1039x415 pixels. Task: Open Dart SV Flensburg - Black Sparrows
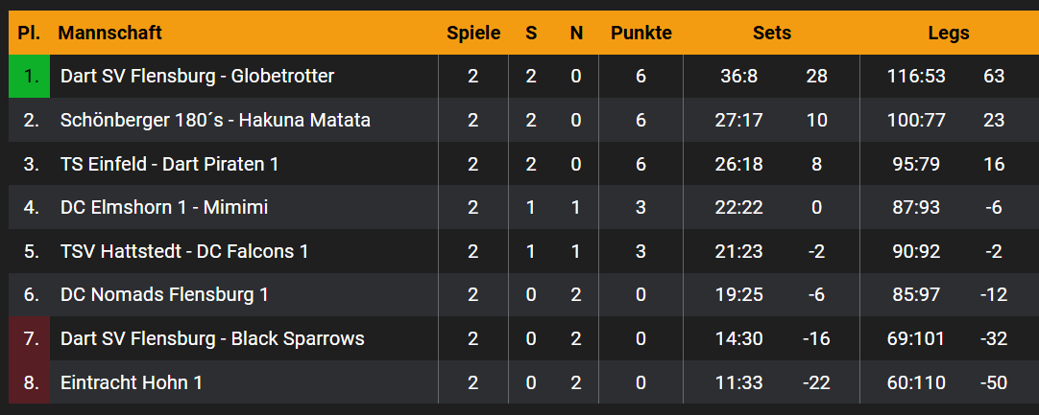coord(212,339)
